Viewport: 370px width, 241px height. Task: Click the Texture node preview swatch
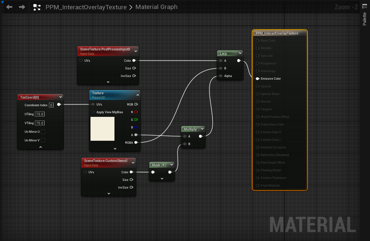102,129
